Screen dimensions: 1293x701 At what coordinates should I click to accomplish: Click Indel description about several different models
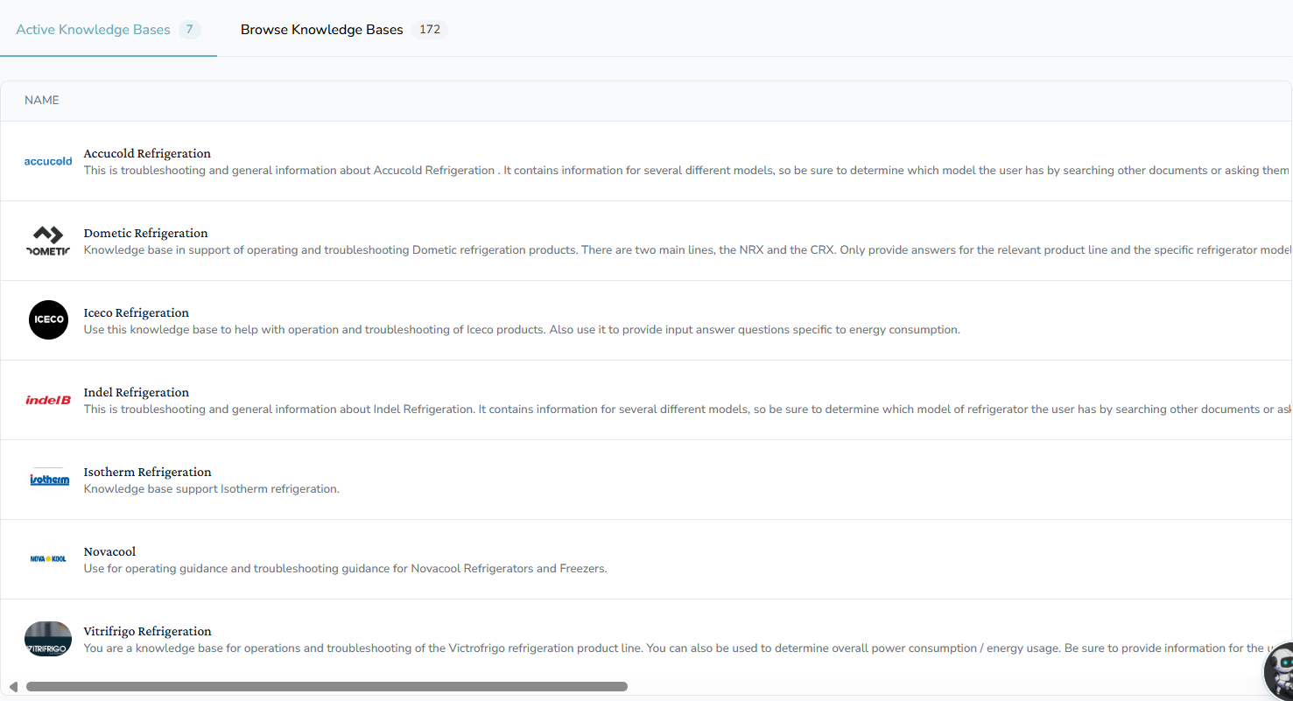point(687,409)
